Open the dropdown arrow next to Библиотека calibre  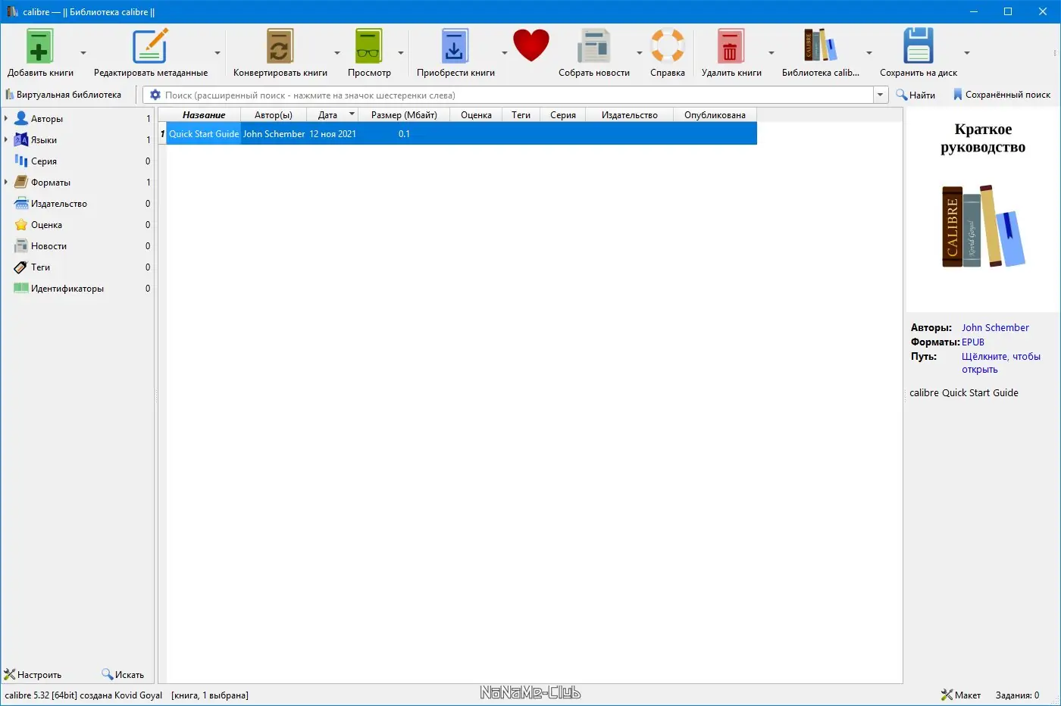coord(869,53)
